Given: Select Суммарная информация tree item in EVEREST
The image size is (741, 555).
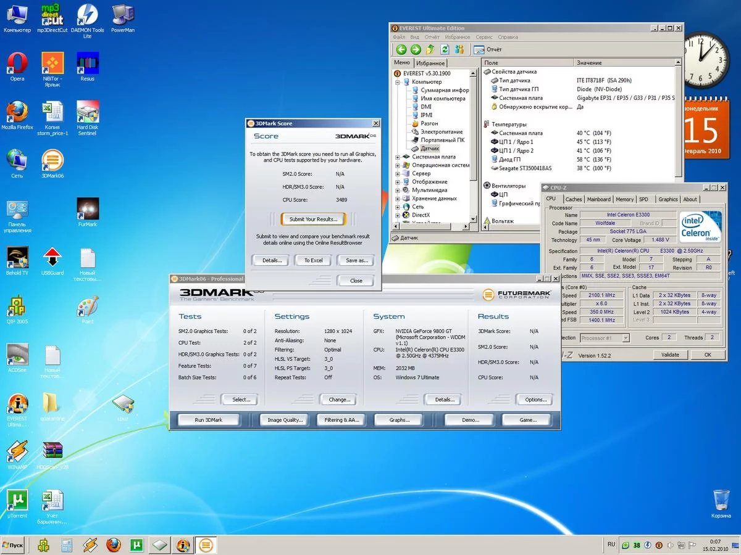Looking at the screenshot, I should pos(440,90).
